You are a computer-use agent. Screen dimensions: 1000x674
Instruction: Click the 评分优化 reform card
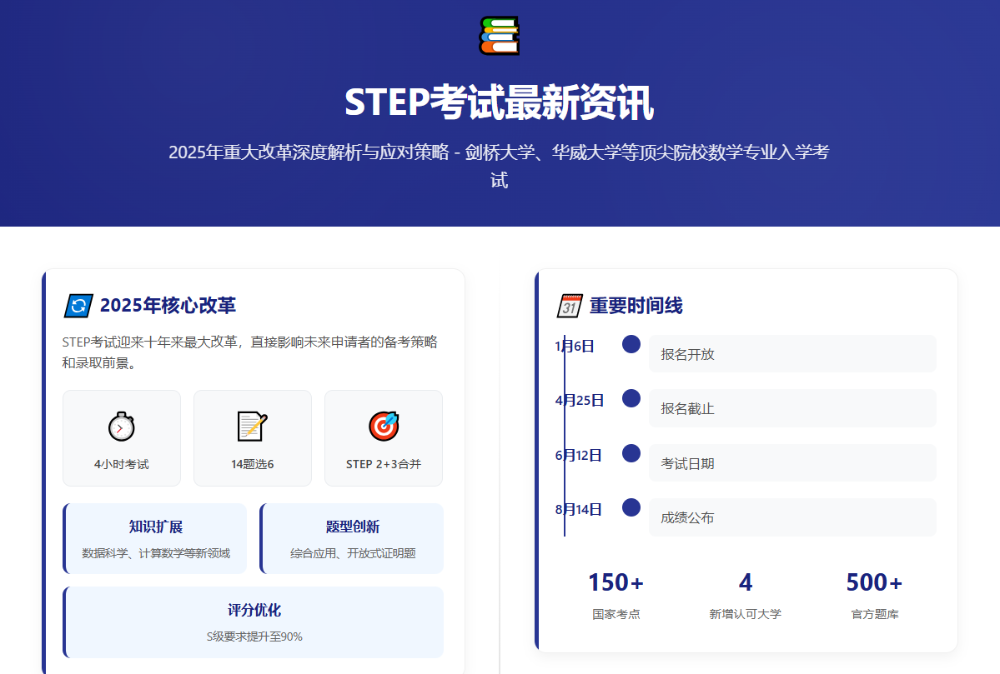(254, 622)
